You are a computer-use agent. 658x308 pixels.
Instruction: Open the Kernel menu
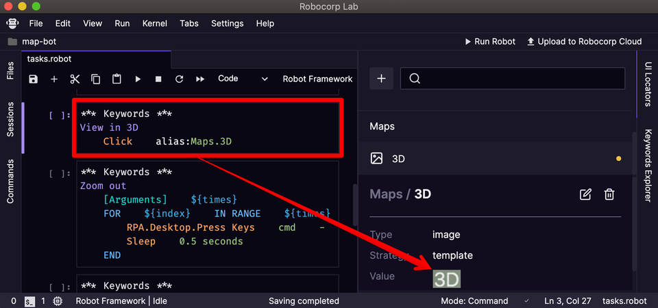155,23
